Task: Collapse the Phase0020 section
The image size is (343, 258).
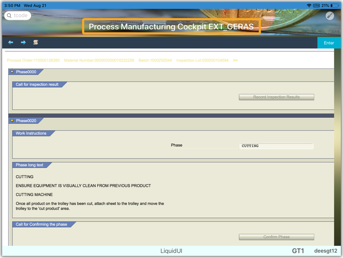Action: 12,121
